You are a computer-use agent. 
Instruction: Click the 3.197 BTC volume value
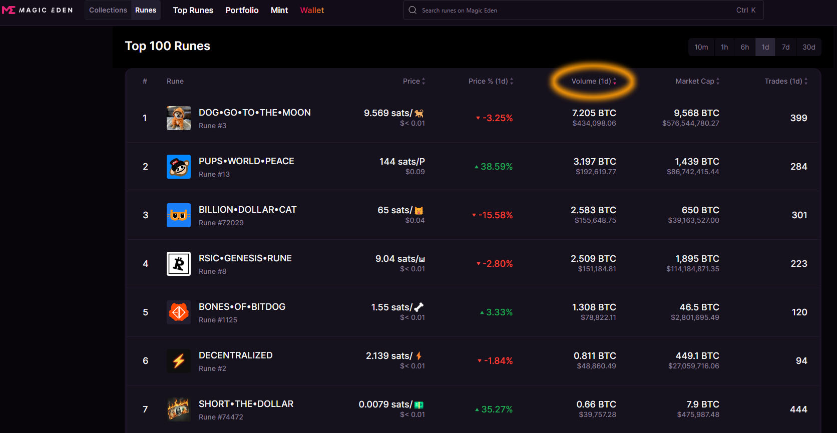595,162
